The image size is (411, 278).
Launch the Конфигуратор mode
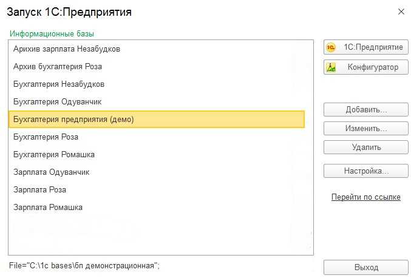coord(366,67)
